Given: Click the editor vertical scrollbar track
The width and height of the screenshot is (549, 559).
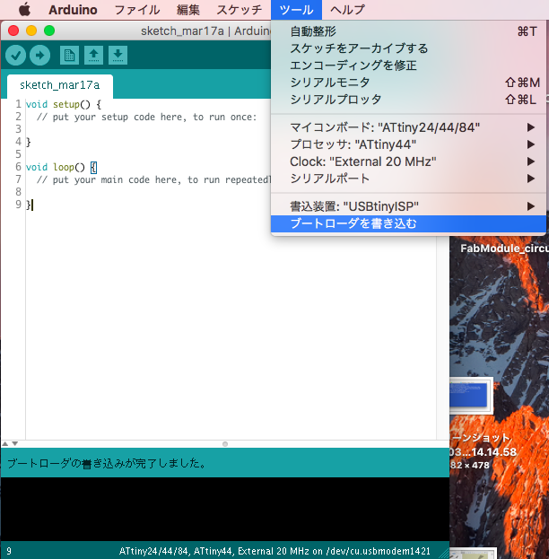Looking at the screenshot, I should click(x=443, y=336).
